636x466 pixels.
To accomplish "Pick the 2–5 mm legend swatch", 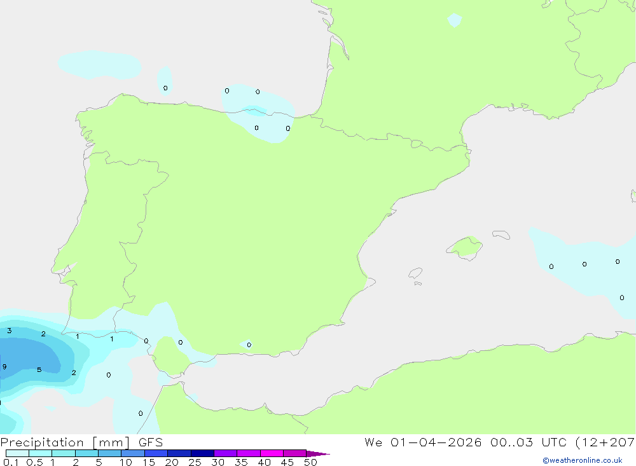I will tap(86, 453).
